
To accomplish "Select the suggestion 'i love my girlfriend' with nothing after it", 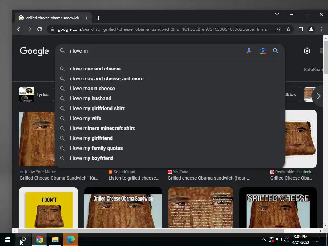I will 170,138.
